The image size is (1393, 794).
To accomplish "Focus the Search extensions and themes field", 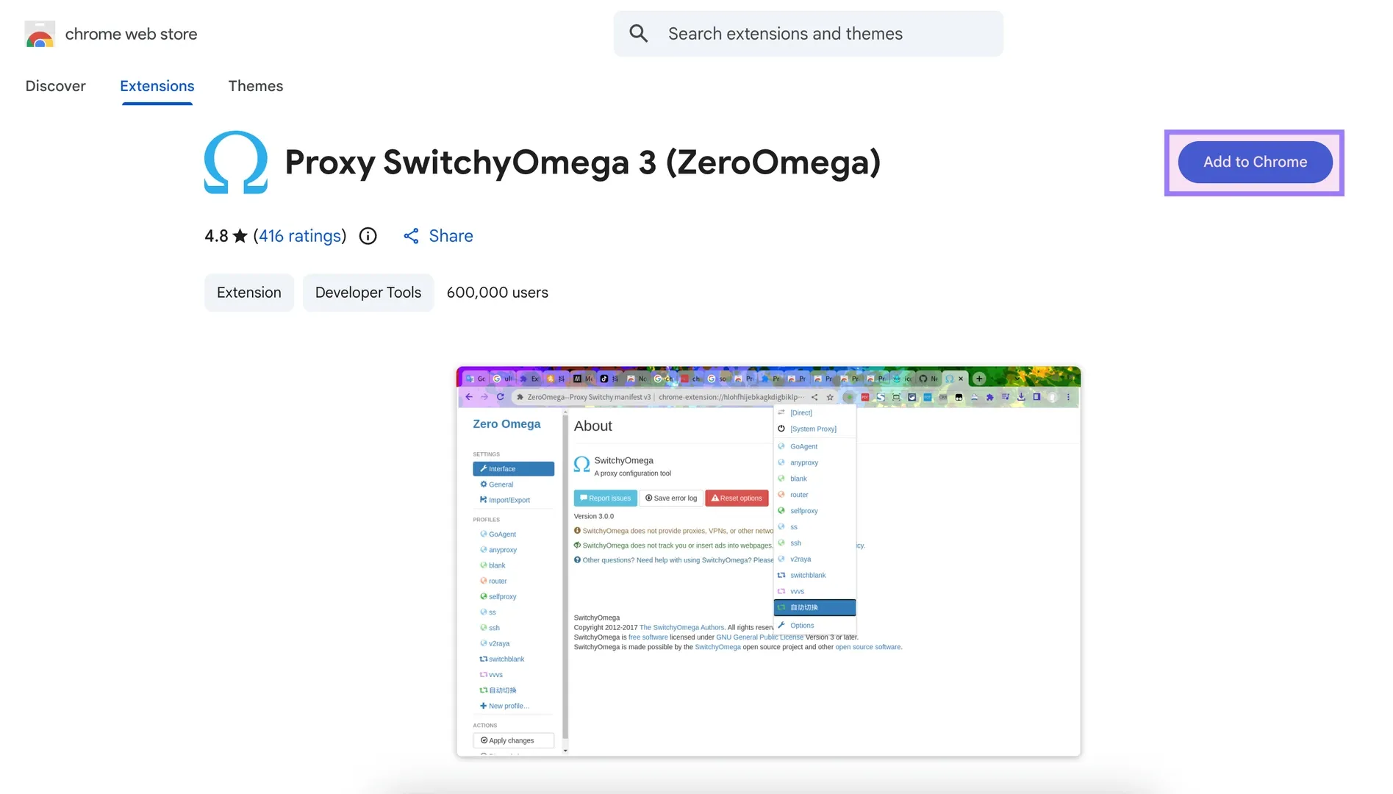I will coord(809,34).
